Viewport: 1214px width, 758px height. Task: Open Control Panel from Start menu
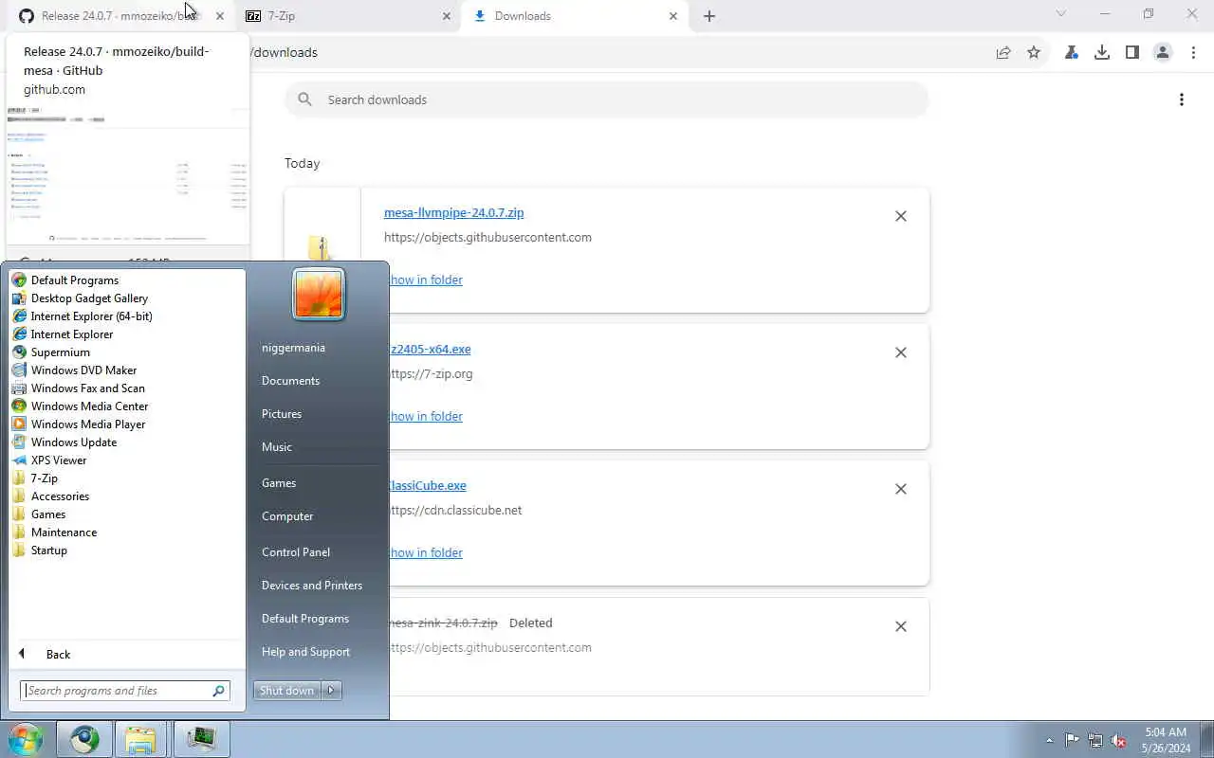[296, 552]
